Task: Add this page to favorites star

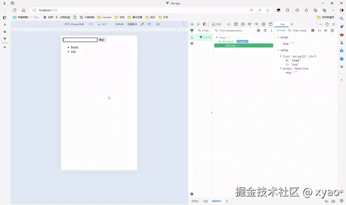Action: 268,10
